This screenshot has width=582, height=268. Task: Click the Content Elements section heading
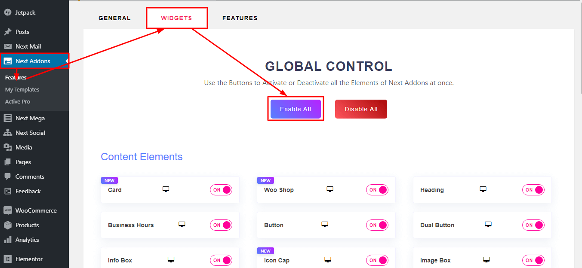coord(142,157)
